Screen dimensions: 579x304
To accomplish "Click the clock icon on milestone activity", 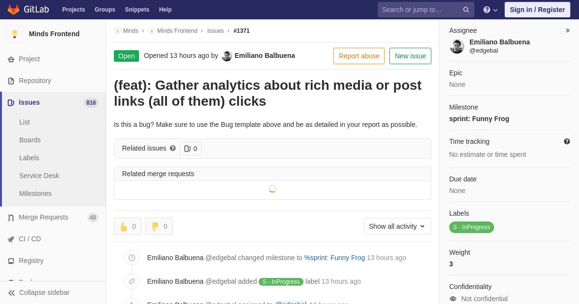I will pyautogui.click(x=132, y=258).
